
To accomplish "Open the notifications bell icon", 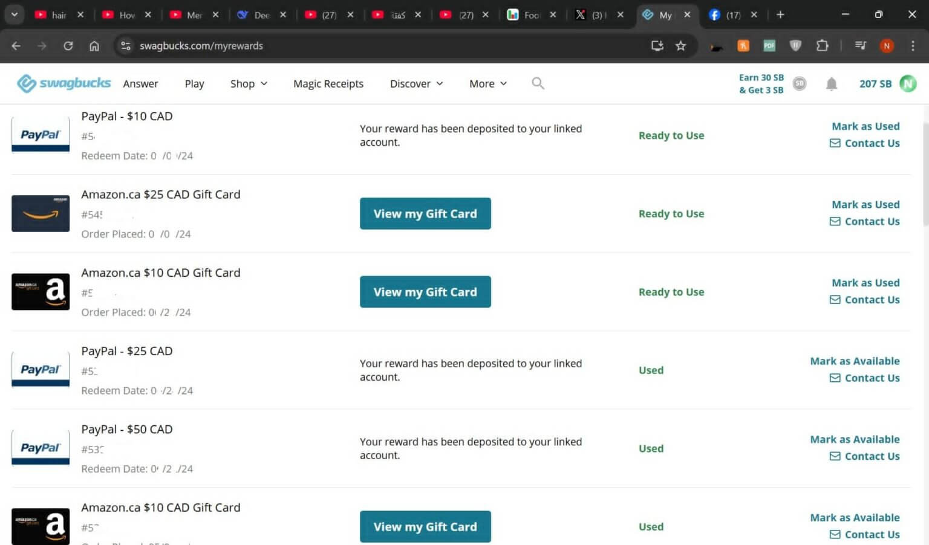I will click(x=832, y=84).
